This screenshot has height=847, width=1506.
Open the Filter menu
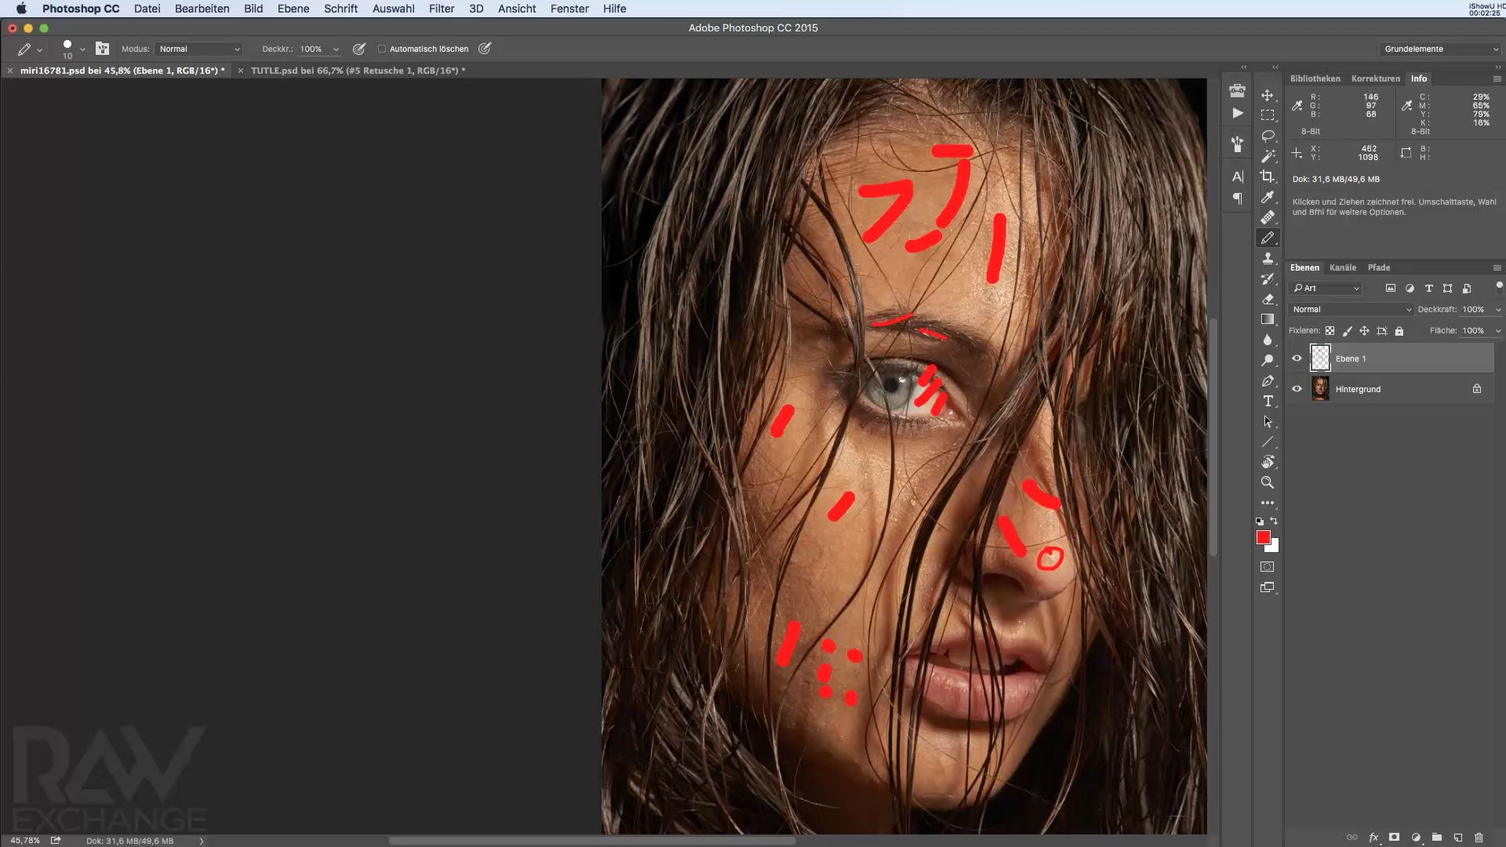[442, 9]
